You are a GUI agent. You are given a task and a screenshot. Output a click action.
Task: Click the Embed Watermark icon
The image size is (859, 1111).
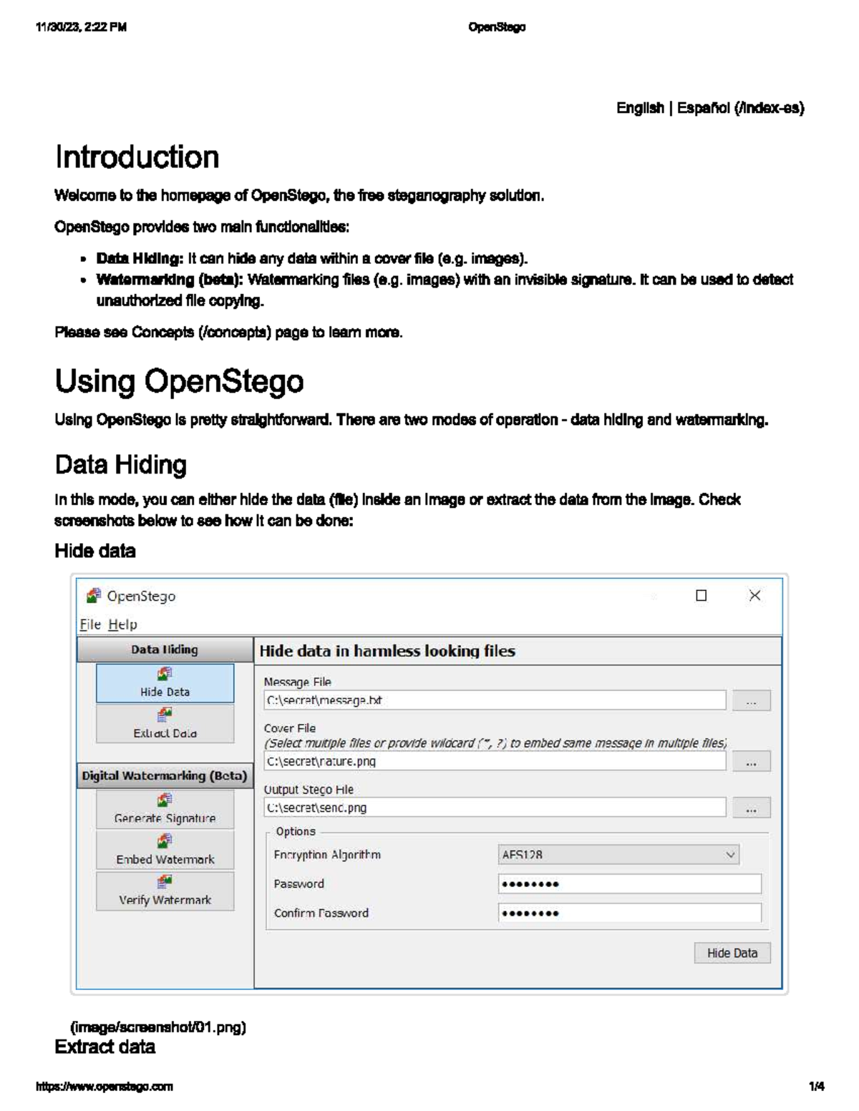point(165,841)
